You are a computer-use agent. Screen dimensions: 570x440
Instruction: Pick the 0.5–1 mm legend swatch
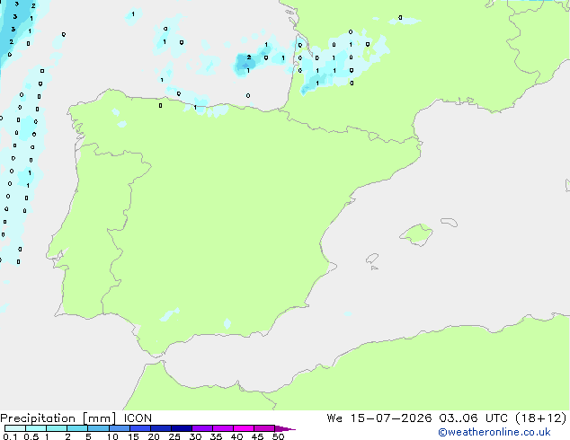(36, 428)
